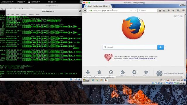Screen dimensions: 187x105
Task: Click Show desktop at taskbar end
Action: click(x=185, y=80)
